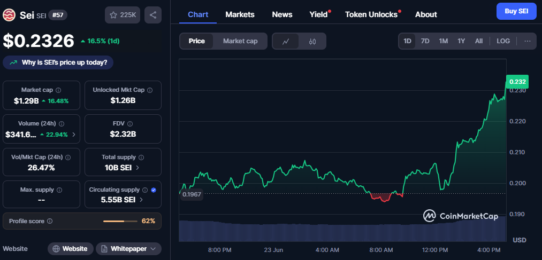Expand the Volume (24h) details chevron

pos(74,135)
